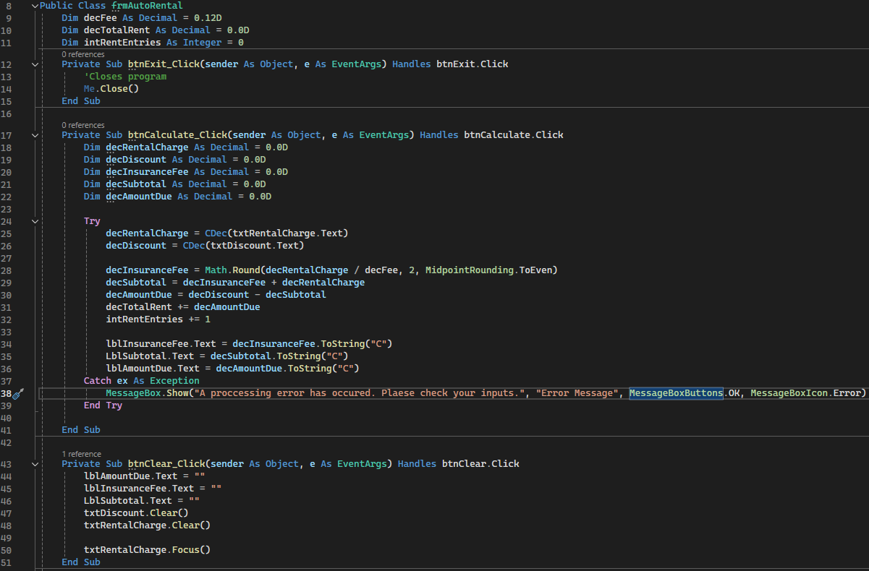
Task: Click txtRentalCharge.Clear() statement
Action: [x=147, y=525]
